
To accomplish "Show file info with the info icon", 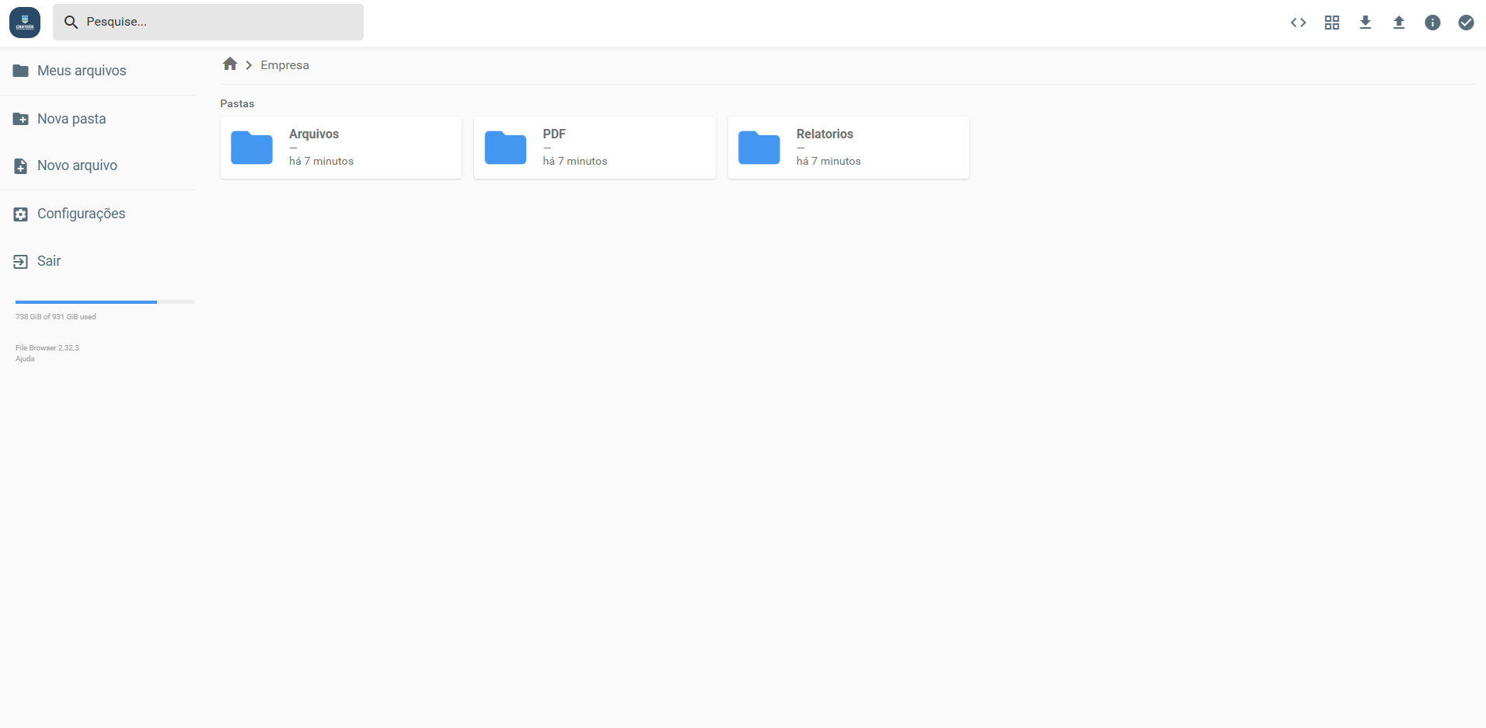I will pos(1432,22).
